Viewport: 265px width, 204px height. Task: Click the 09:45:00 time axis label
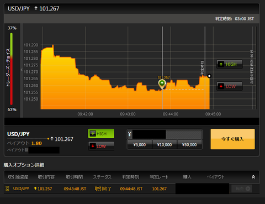click(213, 114)
